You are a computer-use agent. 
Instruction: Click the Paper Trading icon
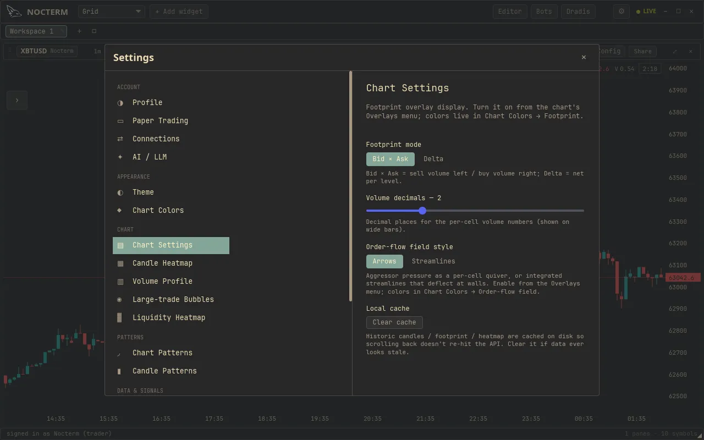pyautogui.click(x=120, y=121)
